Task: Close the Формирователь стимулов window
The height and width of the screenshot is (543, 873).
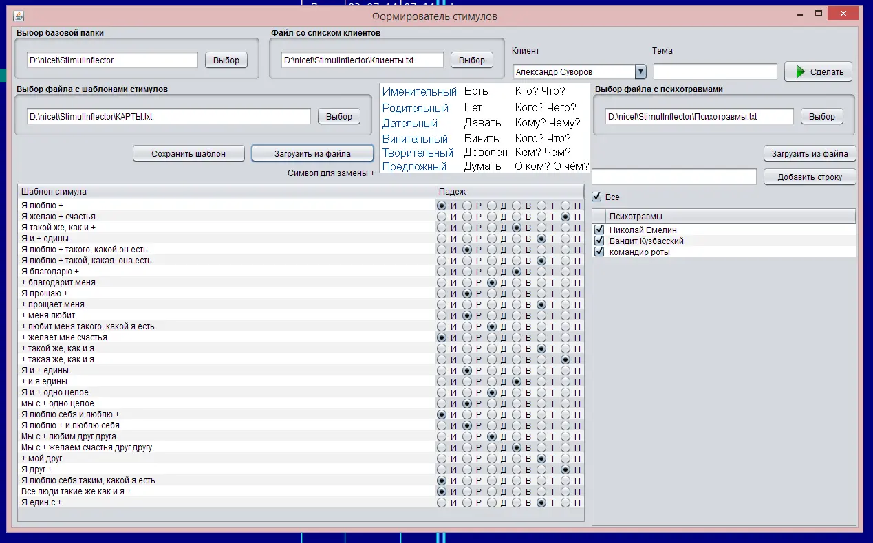Action: click(x=843, y=12)
